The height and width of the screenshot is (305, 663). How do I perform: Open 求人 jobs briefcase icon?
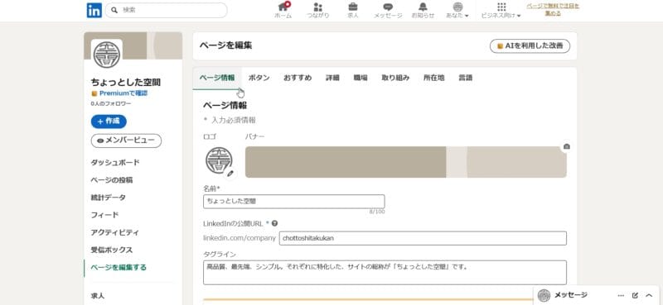pyautogui.click(x=353, y=11)
